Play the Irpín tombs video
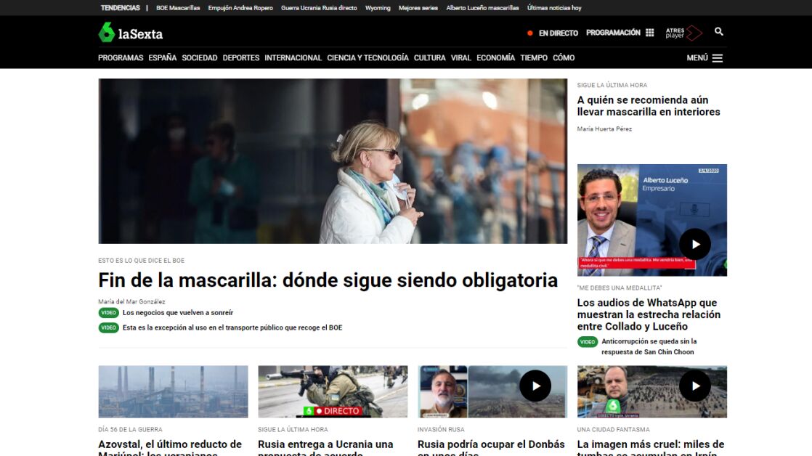This screenshot has width=812, height=456. [694, 386]
